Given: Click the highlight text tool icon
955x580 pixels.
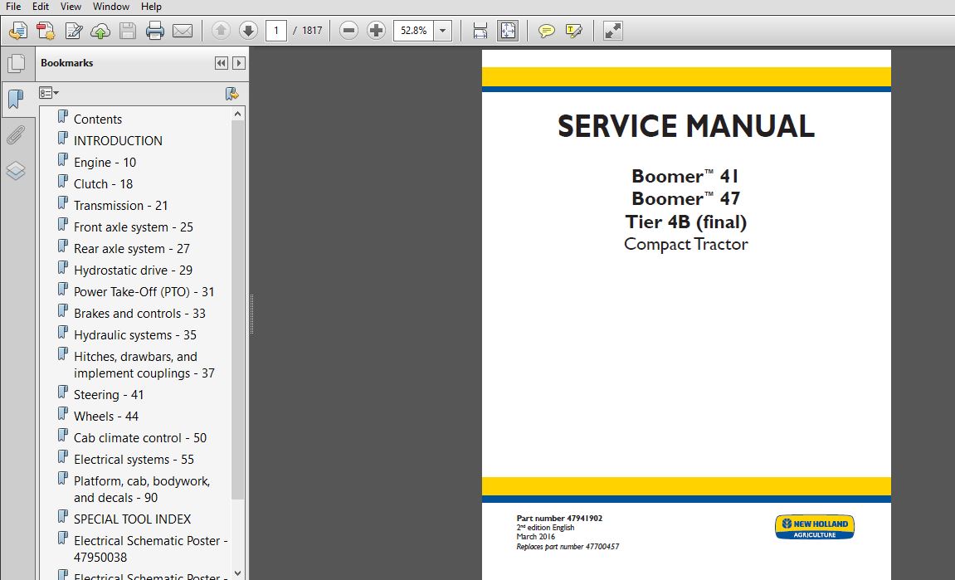Looking at the screenshot, I should [573, 31].
